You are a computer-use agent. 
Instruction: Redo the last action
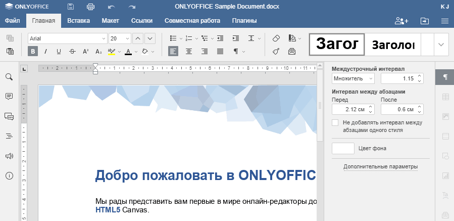tap(132, 7)
